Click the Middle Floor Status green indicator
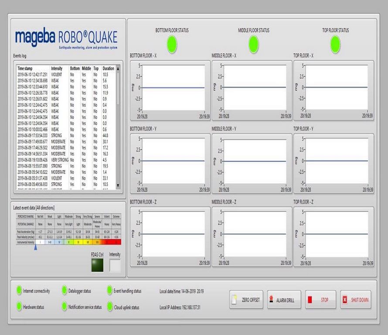This screenshot has width=388, height=335. pyautogui.click(x=253, y=44)
